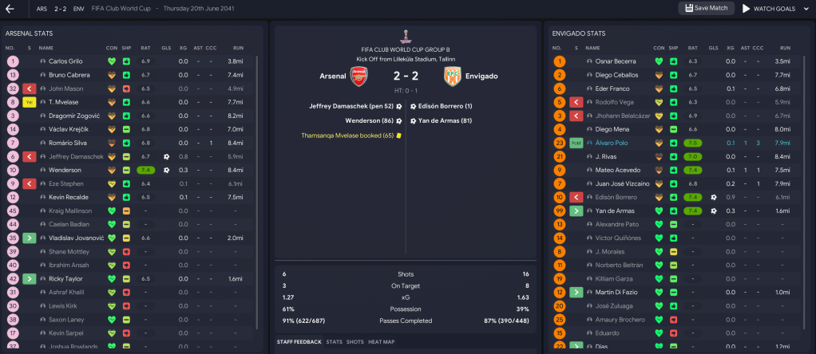Sort Arsenal stats by RAT column
The height and width of the screenshot is (354, 816).
tap(145, 48)
